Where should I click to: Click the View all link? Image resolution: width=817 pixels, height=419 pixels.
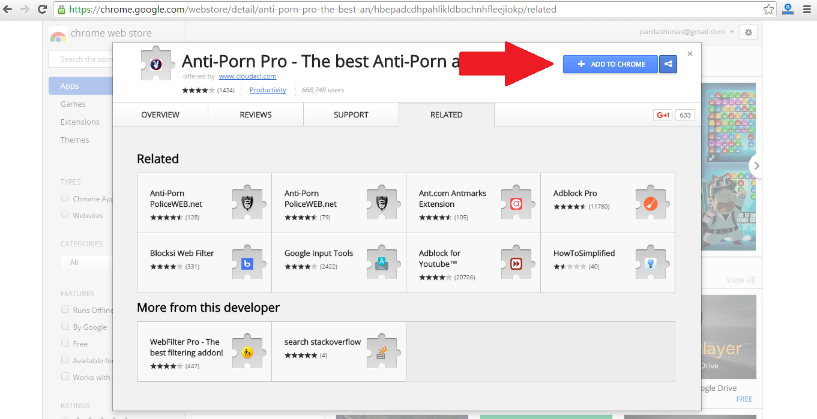point(740,280)
